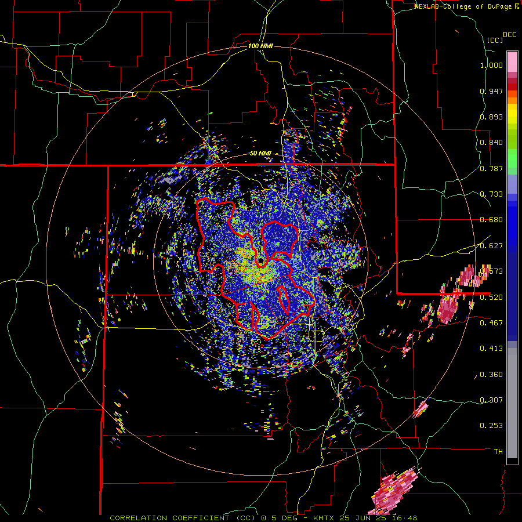Viewport: 522px width, 522px height.
Task: Click the 0.840 value on the color scale
Action: (x=491, y=143)
